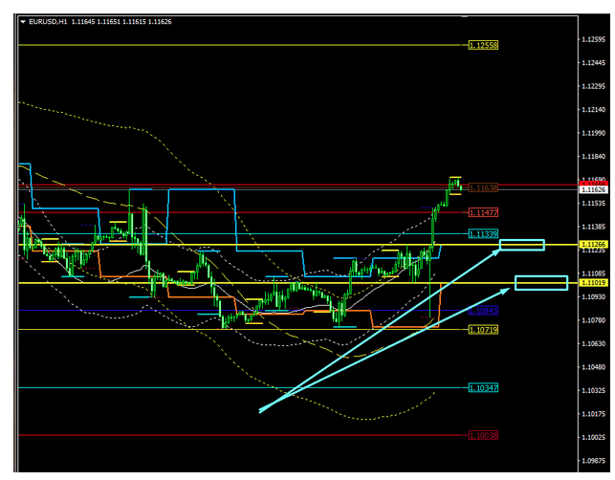Click the 1.11638 level label near price
615x480 pixels.
pyautogui.click(x=479, y=187)
